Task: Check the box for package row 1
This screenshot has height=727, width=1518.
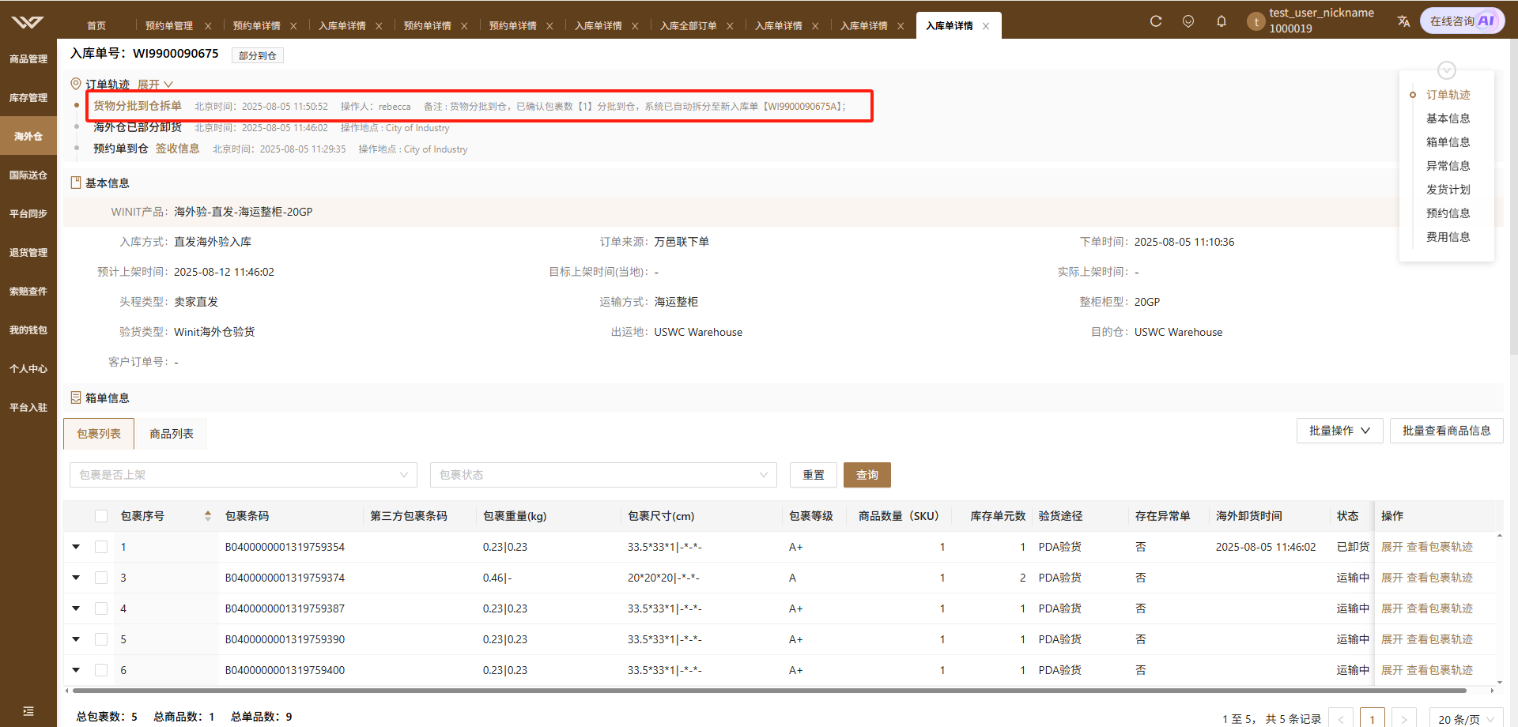Action: [x=101, y=547]
